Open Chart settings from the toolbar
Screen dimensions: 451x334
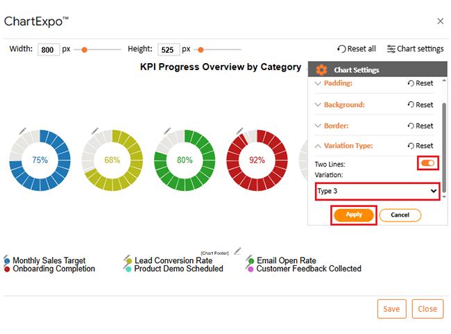point(415,49)
